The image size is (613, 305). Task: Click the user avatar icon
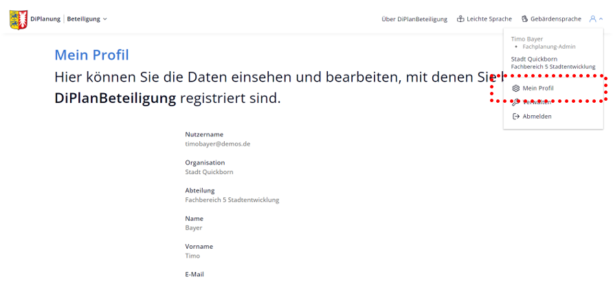(x=592, y=19)
